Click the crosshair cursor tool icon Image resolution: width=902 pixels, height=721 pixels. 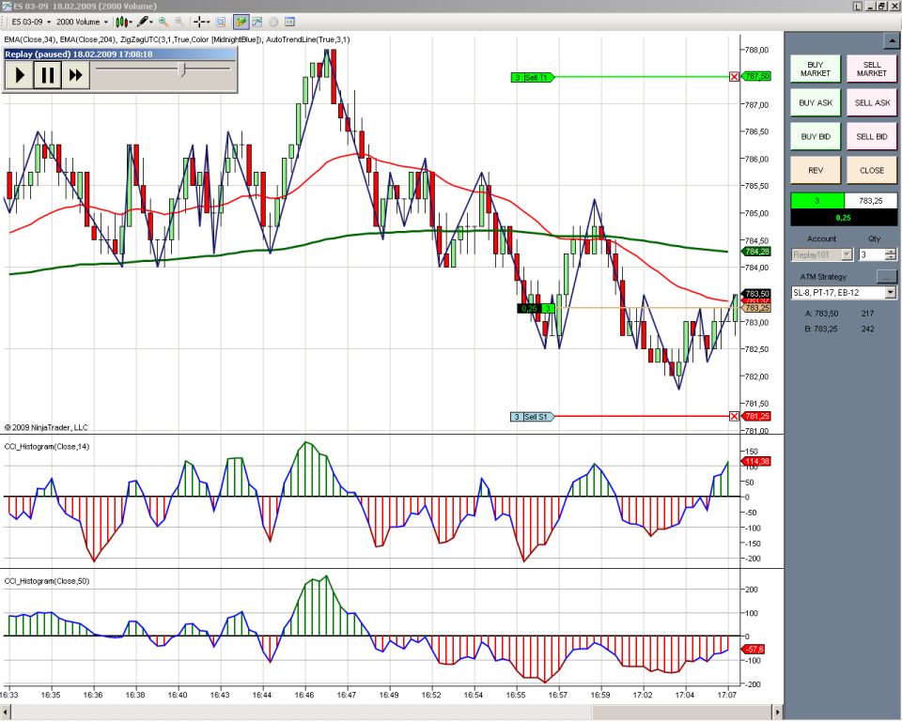pos(200,21)
